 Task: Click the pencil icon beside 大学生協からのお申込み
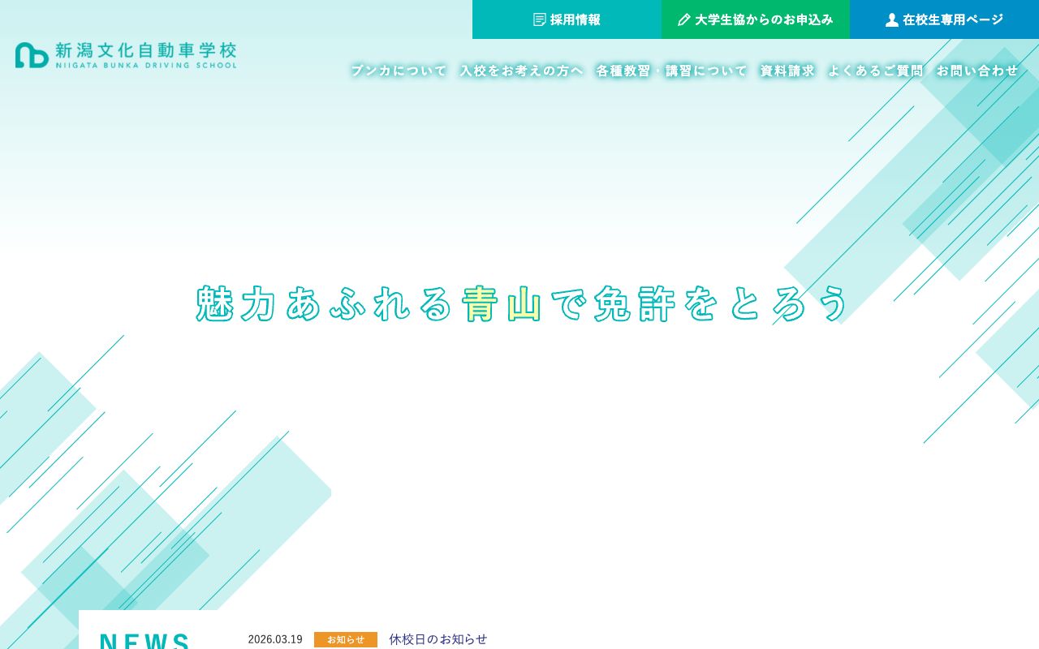click(x=684, y=19)
